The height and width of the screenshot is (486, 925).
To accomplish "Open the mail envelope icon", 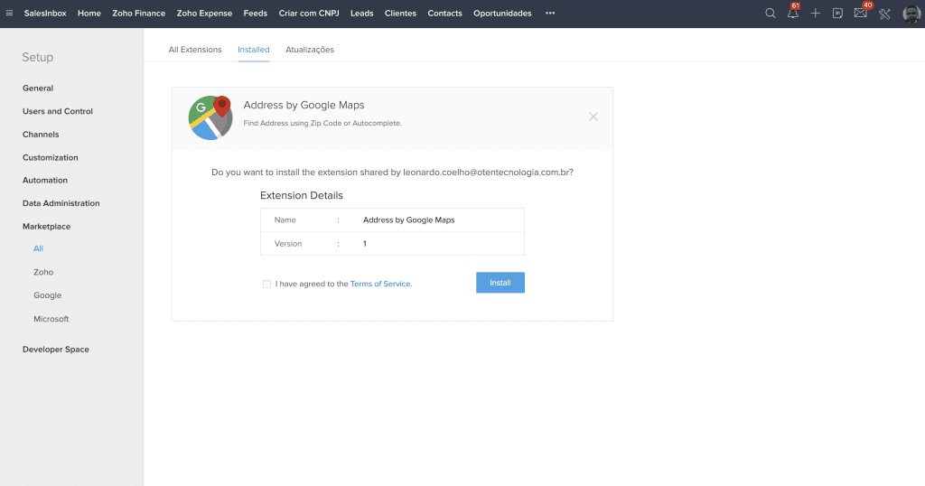I will [x=860, y=14].
